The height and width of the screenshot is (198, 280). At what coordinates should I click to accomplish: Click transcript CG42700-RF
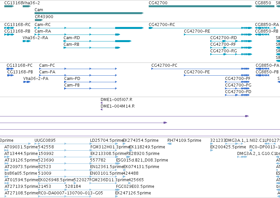[x=231, y=48]
